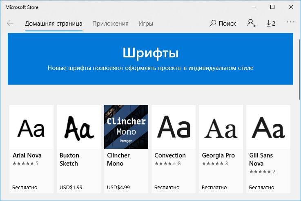301x201 pixels.
Task: Click Бесплатно under Georgia Pro
Action: (214, 188)
